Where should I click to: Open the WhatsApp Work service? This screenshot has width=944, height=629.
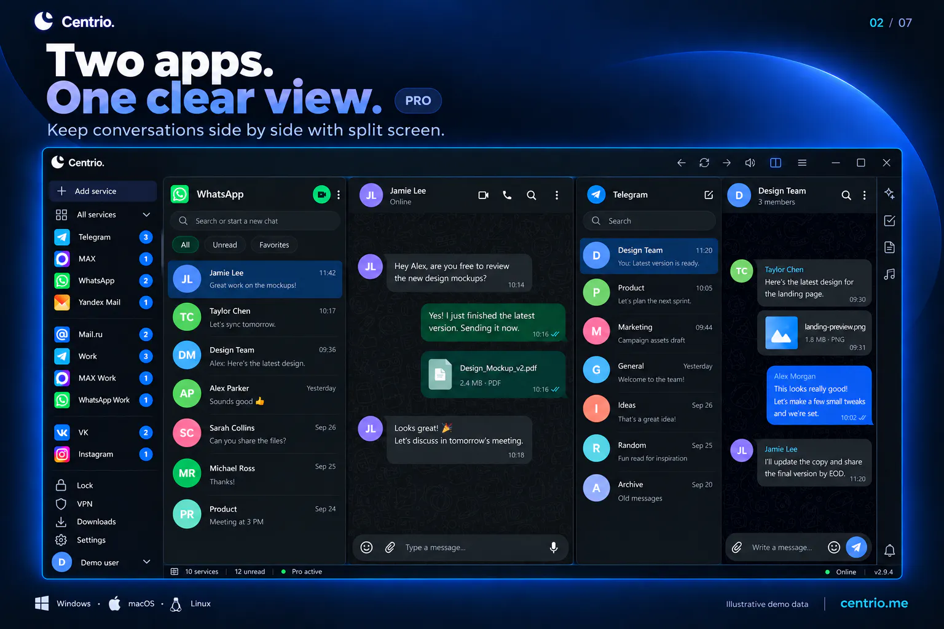pyautogui.click(x=103, y=400)
